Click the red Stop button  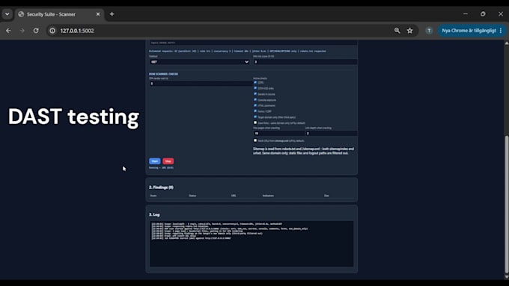[168, 161]
